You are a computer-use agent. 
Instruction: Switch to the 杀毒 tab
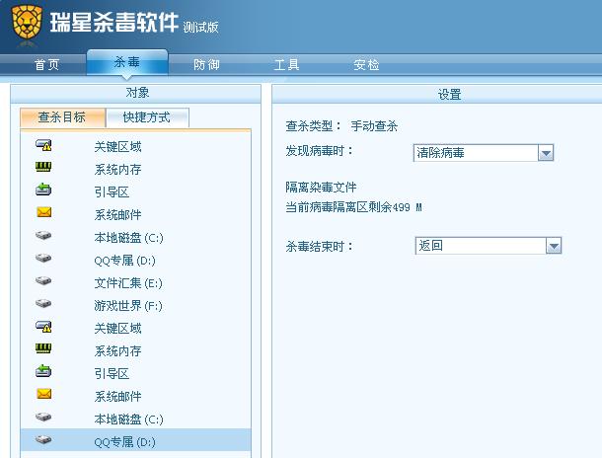(x=127, y=62)
